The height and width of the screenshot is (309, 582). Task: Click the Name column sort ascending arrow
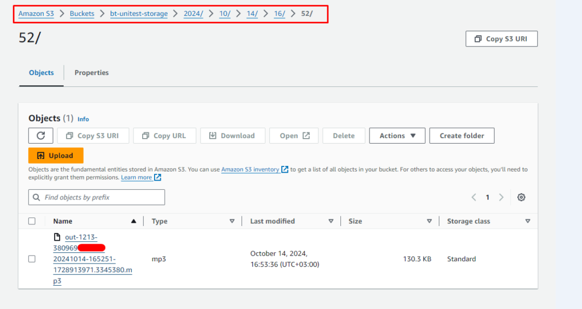[134, 221]
